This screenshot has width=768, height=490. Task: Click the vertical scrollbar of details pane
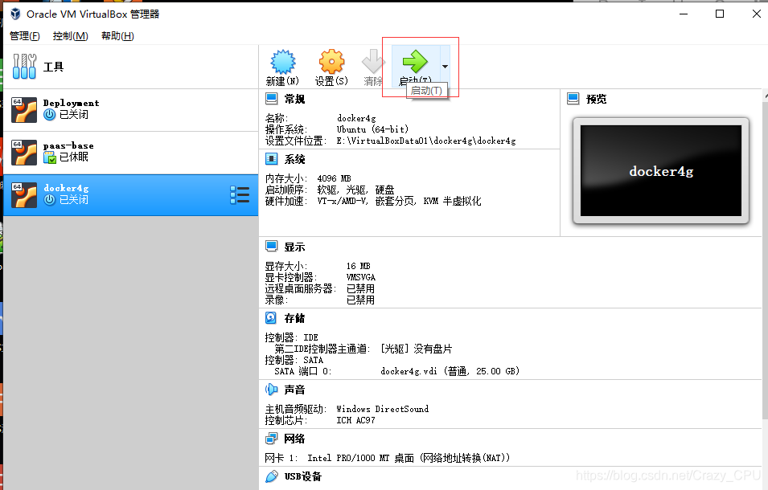coord(765,259)
